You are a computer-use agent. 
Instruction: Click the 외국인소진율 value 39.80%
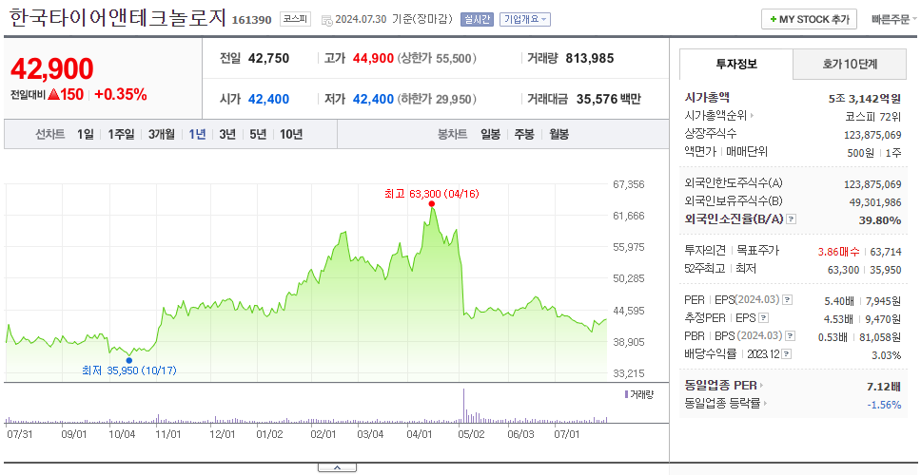882,219
